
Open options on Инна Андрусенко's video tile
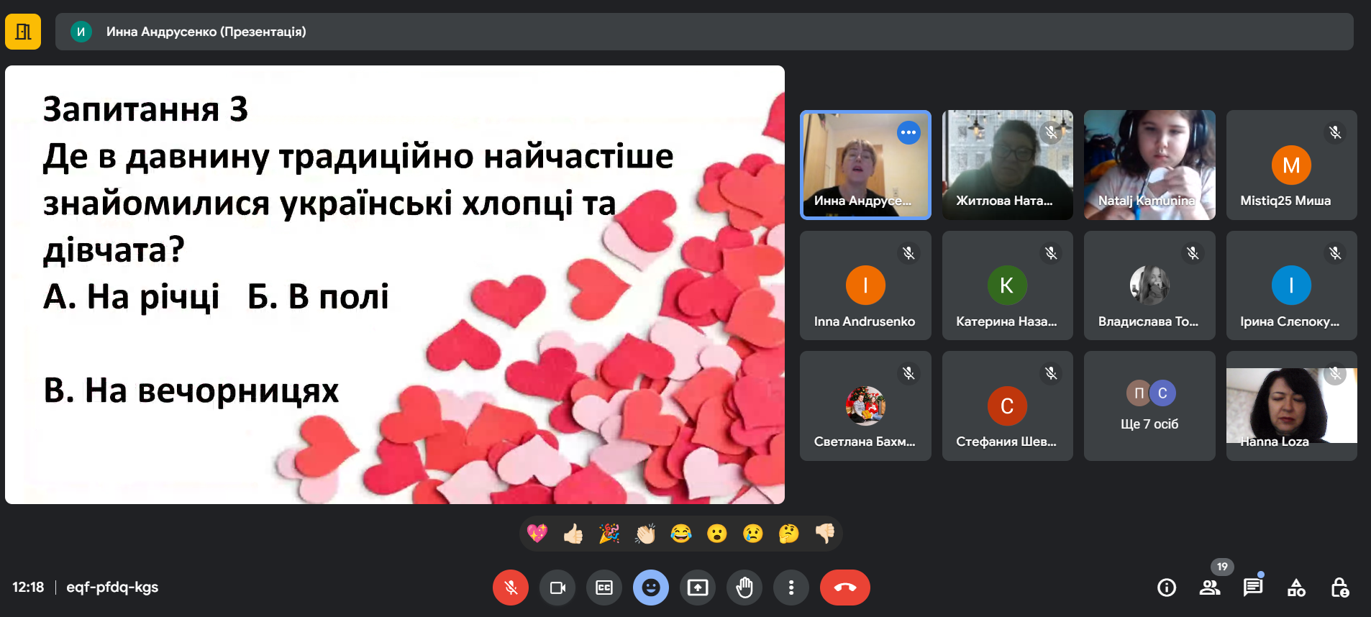tap(908, 132)
